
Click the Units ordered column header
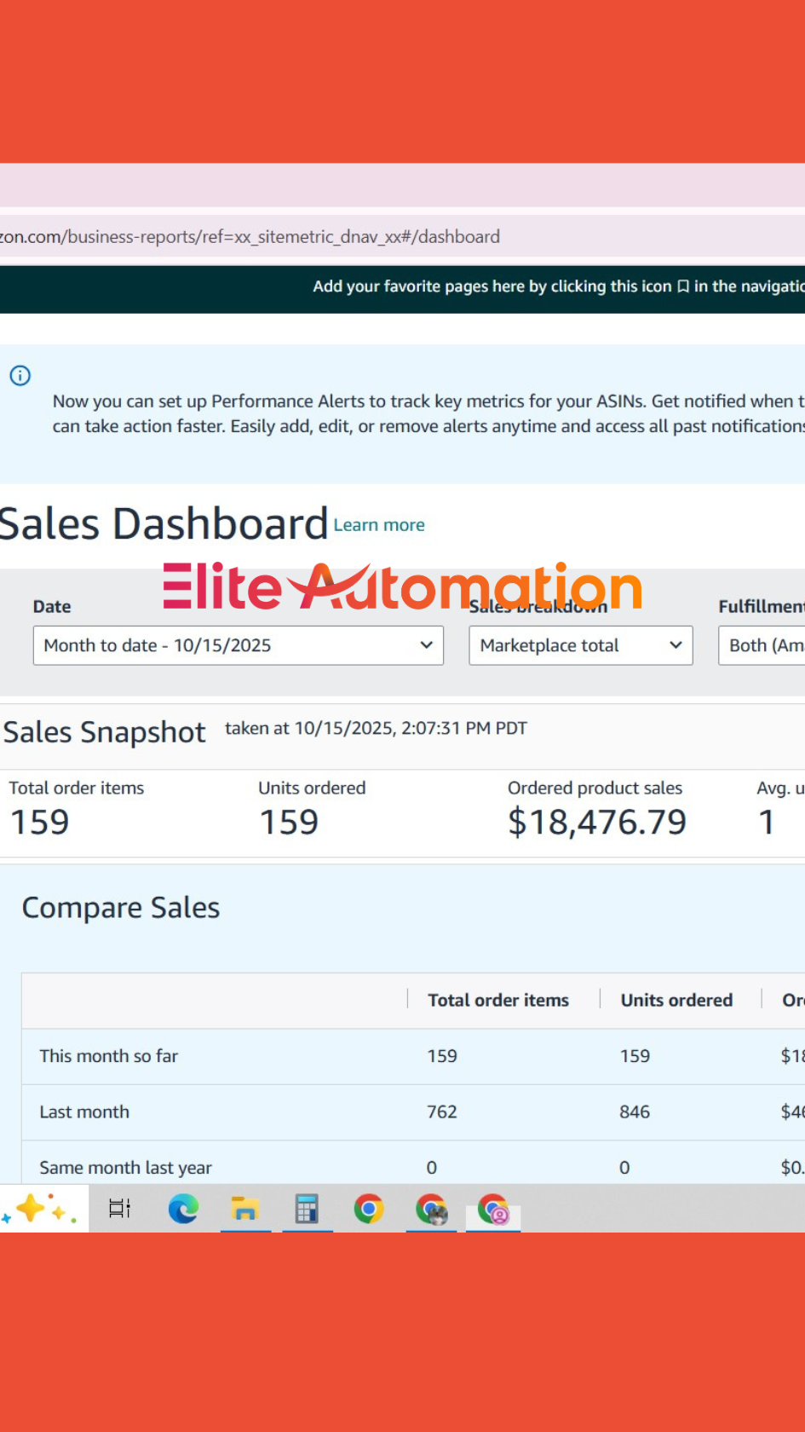click(x=676, y=1000)
